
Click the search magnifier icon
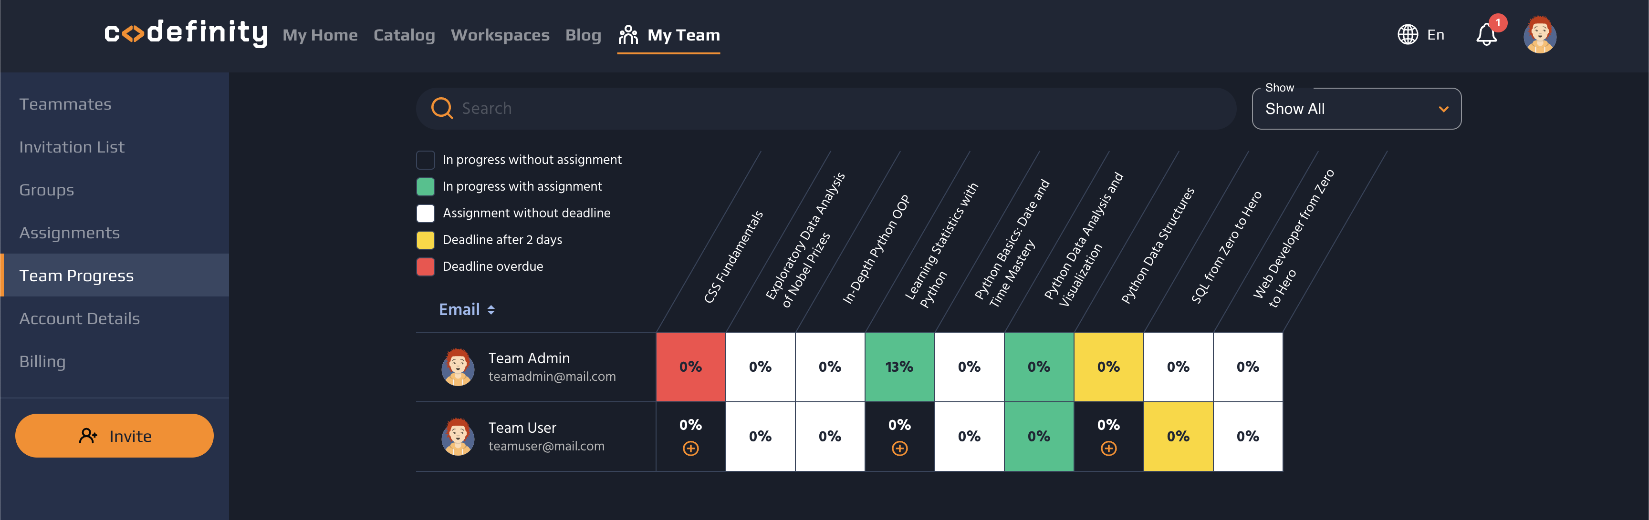(x=442, y=108)
